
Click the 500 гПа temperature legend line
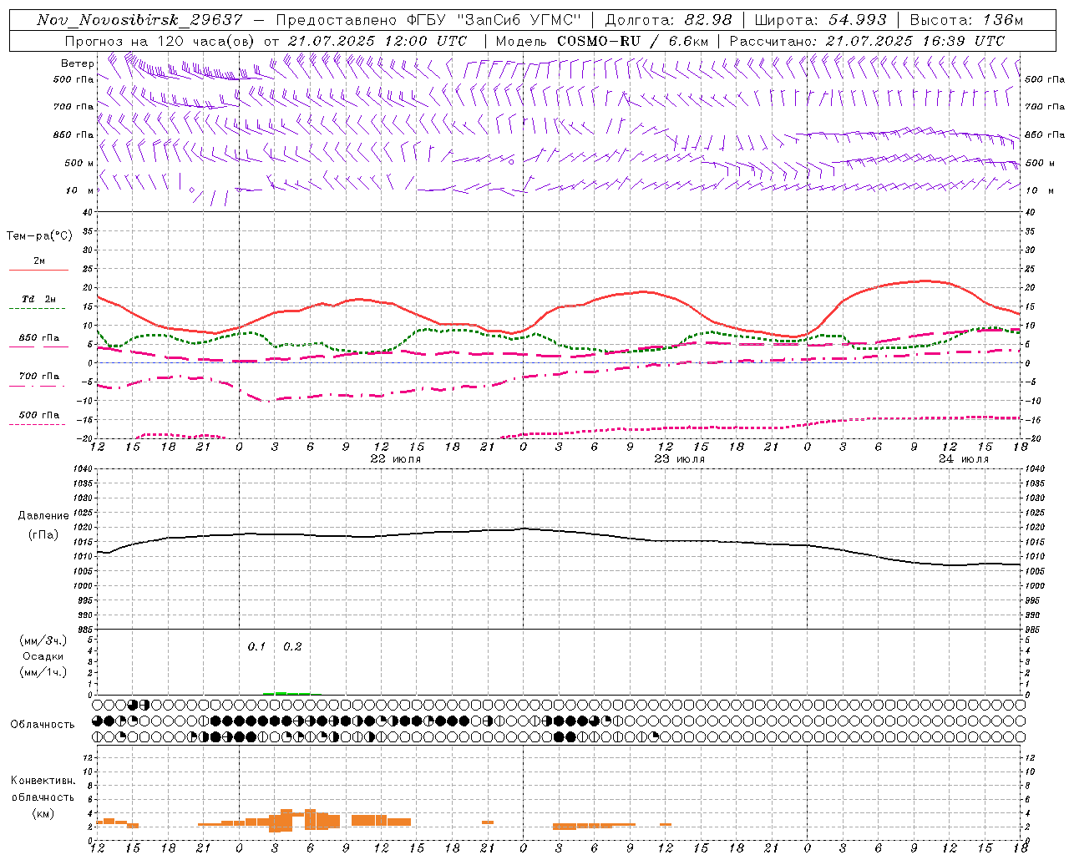(37, 424)
